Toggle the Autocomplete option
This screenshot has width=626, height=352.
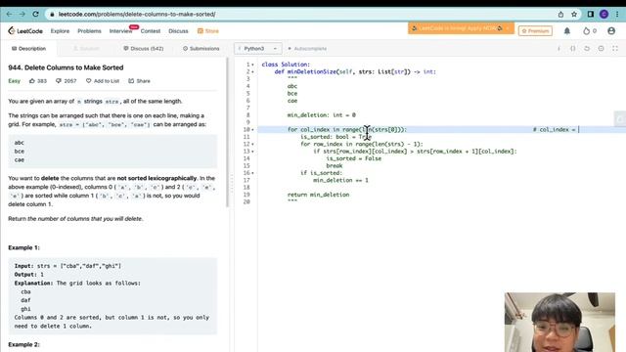307,49
